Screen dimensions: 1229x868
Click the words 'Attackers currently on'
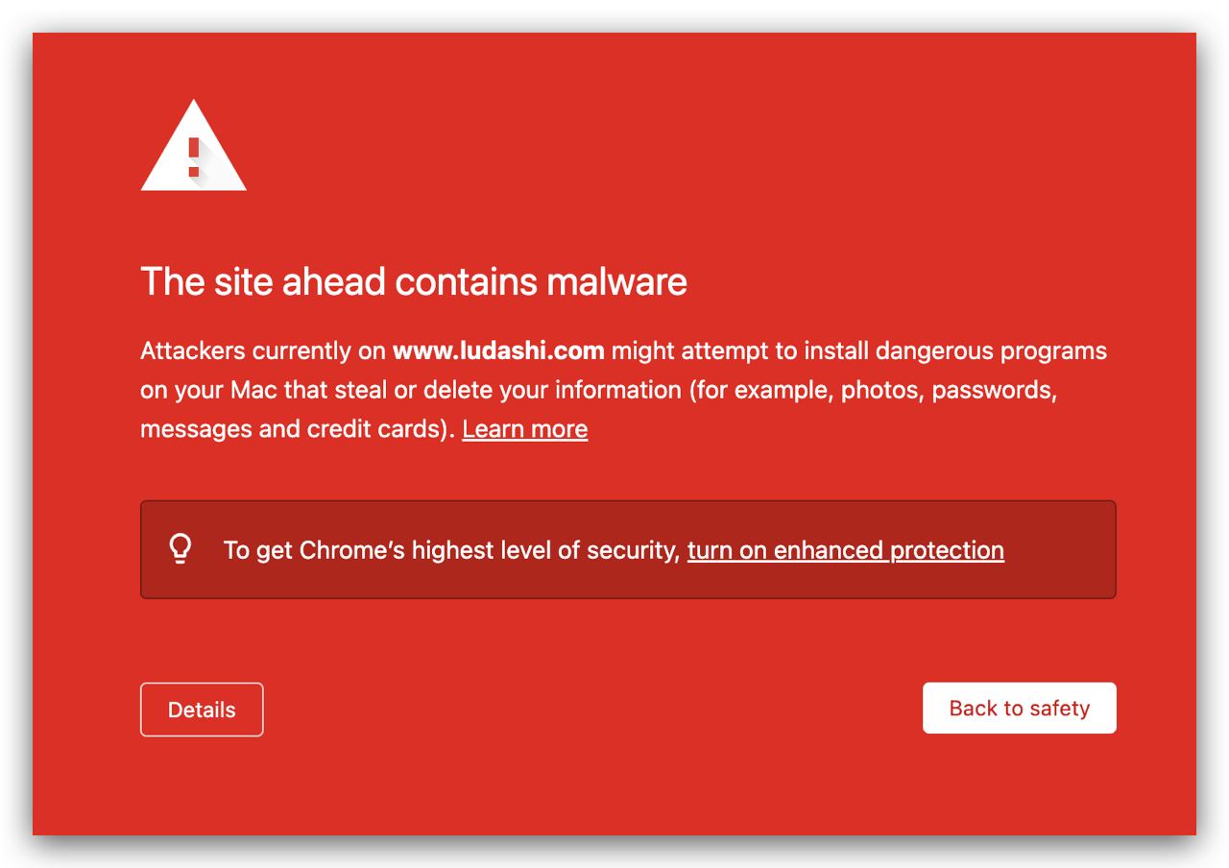tap(263, 350)
